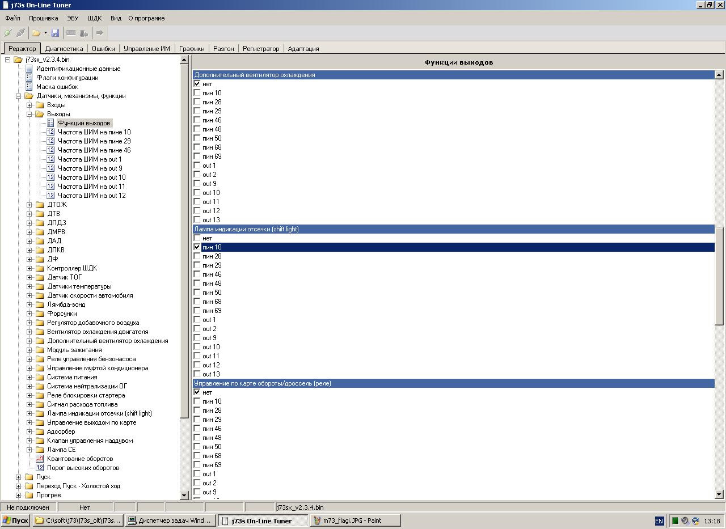The width and height of the screenshot is (726, 529).
Task: Check 'пин 69' under Управление по карте обороты/дроссель
Action: [197, 465]
